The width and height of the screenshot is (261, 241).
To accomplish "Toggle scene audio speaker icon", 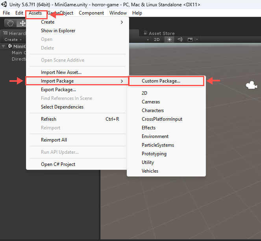I will click(x=180, y=40).
